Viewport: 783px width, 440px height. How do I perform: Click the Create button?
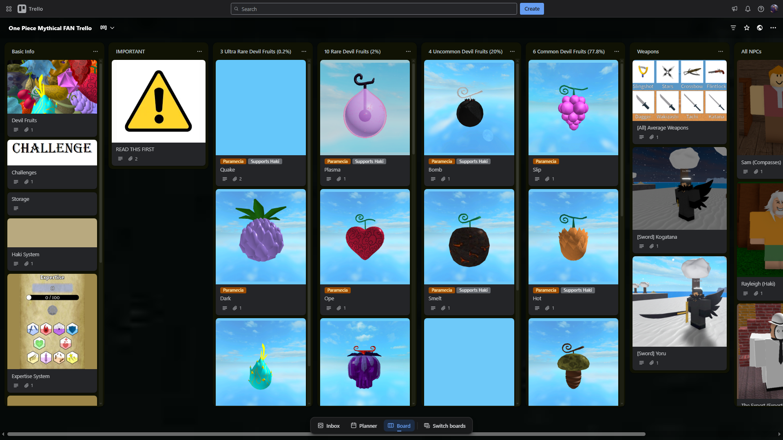[x=532, y=9]
